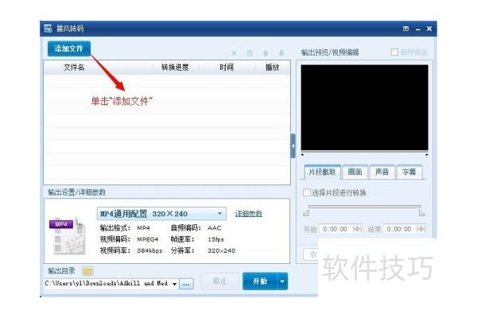Image resolution: width=477 pixels, height=318 pixels.
Task: Move the file down with down-arrow icon
Action: pos(281,53)
